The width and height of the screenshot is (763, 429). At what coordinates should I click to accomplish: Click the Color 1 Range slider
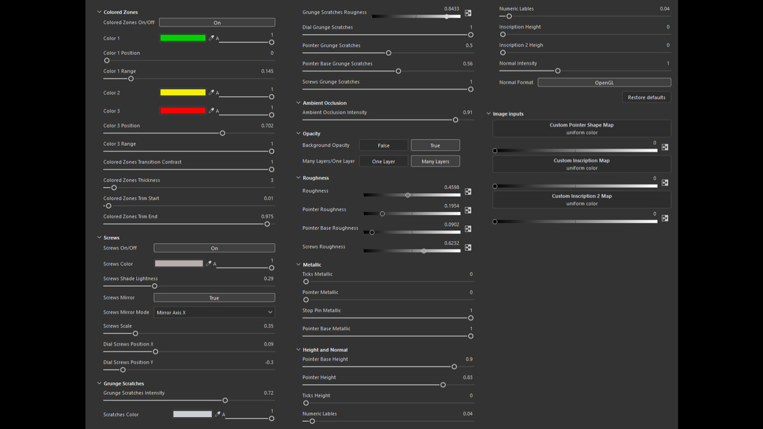189,79
